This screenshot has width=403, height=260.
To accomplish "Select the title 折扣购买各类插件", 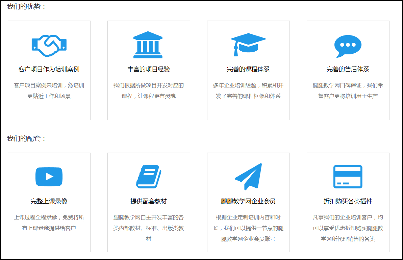I will (348, 201).
